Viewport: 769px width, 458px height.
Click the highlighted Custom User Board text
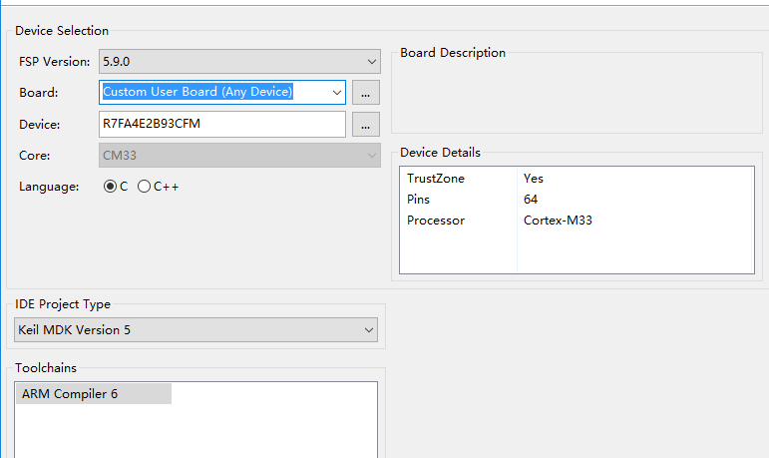coord(197,92)
